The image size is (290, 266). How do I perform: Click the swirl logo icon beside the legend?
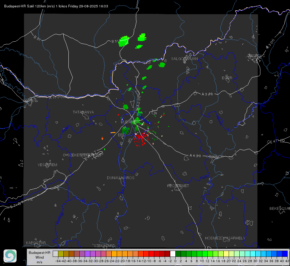[x=10, y=256]
